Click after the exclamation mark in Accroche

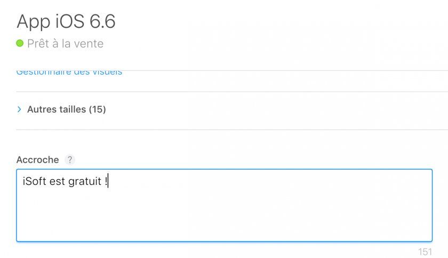pyautogui.click(x=109, y=182)
